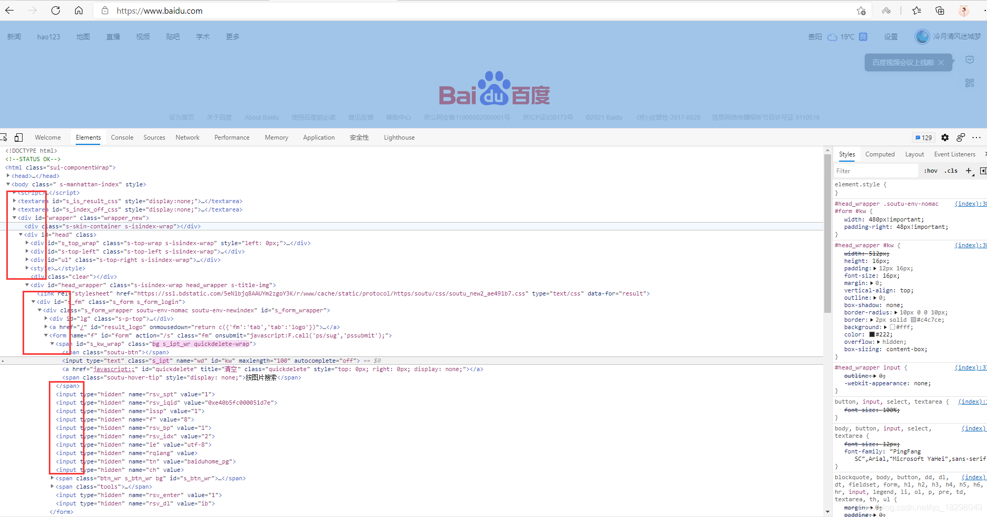
Task: Collapse the div id=head_wrapper node
Action: point(27,285)
